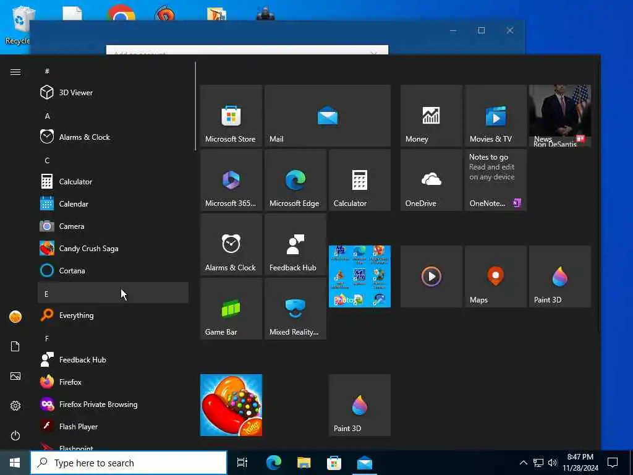Viewport: 633px width, 475px height.
Task: Open Settings gear in Start menu
Action: (15, 406)
